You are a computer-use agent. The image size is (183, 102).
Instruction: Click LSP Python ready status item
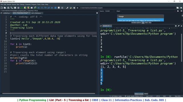pyautogui.click(x=116, y=96)
